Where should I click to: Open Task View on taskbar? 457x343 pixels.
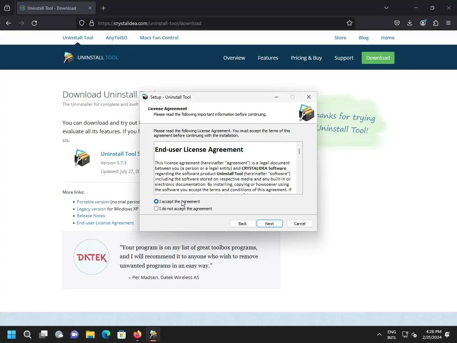(x=43, y=334)
